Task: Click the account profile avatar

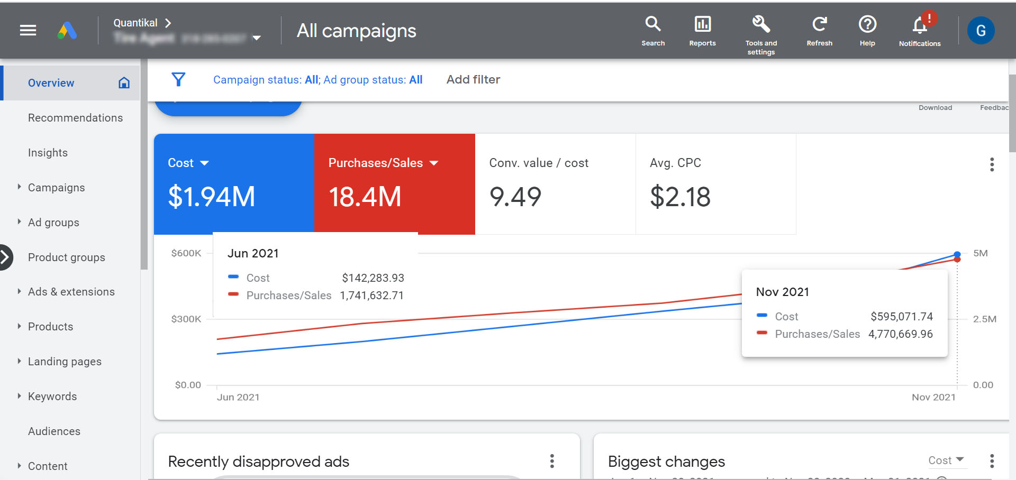Action: click(x=981, y=30)
